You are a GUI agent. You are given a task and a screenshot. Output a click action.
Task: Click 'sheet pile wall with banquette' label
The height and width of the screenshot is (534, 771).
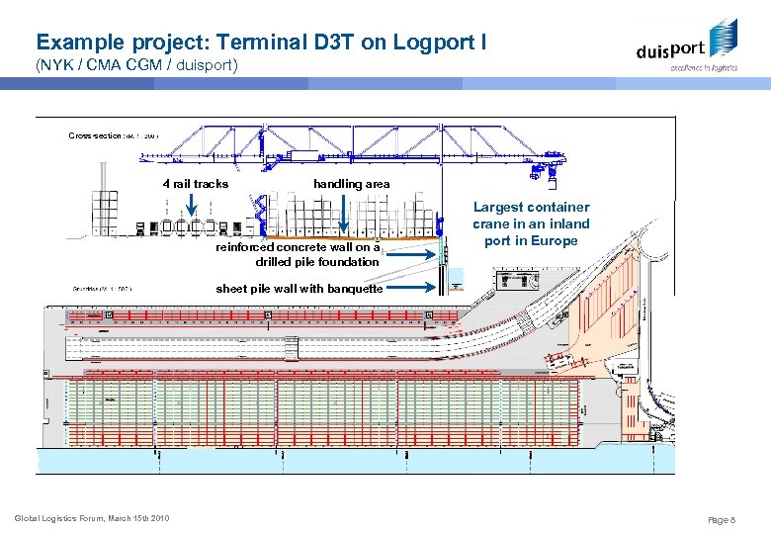[x=299, y=289]
